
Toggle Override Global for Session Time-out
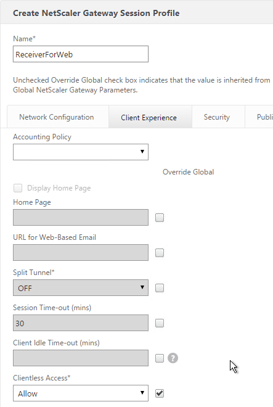(x=160, y=323)
